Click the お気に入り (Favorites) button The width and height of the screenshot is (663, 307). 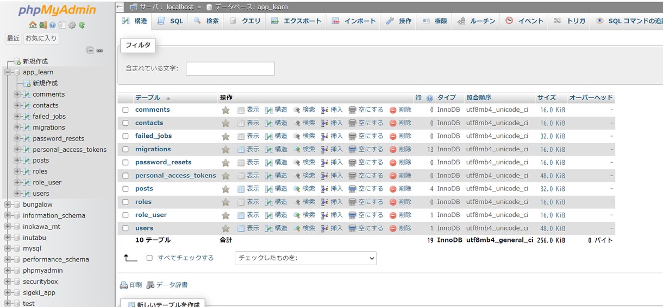coord(41,39)
